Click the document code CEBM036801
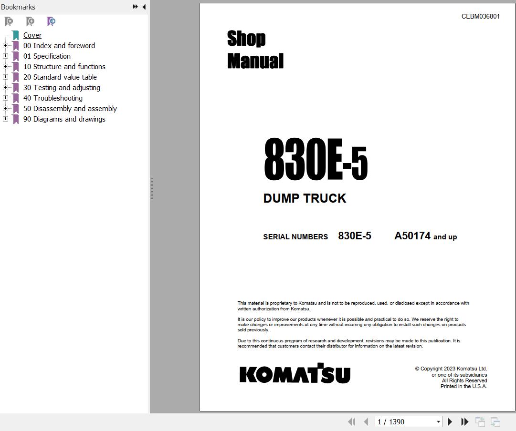The width and height of the screenshot is (516, 431). click(x=481, y=16)
